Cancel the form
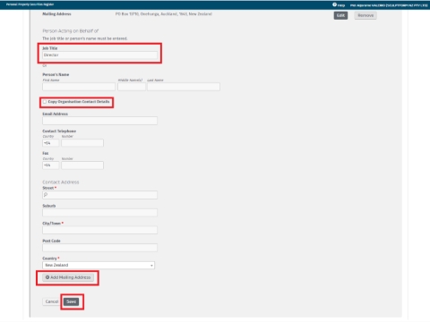Screen dimensions: 430x322 tap(52, 301)
